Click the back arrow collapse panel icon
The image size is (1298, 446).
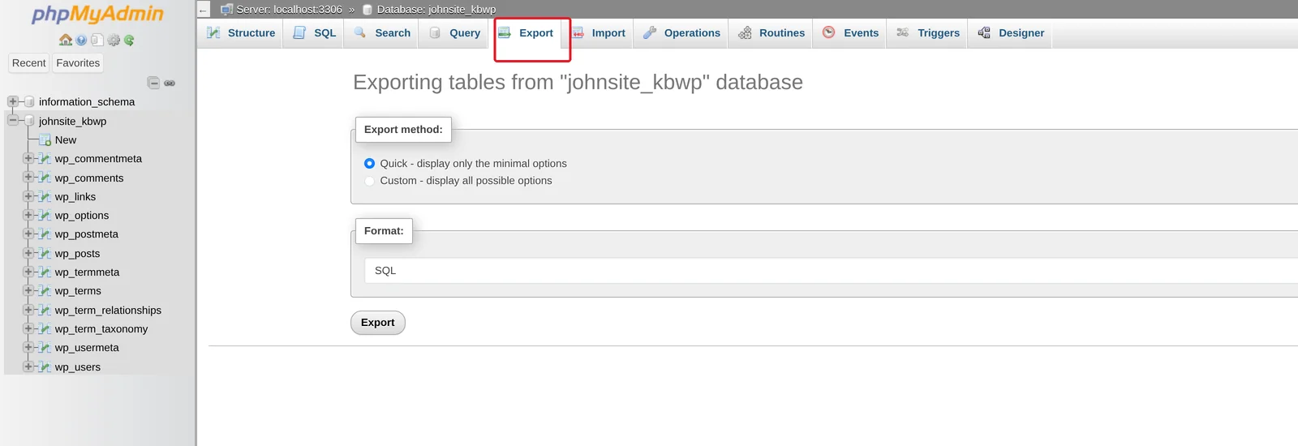tap(203, 10)
